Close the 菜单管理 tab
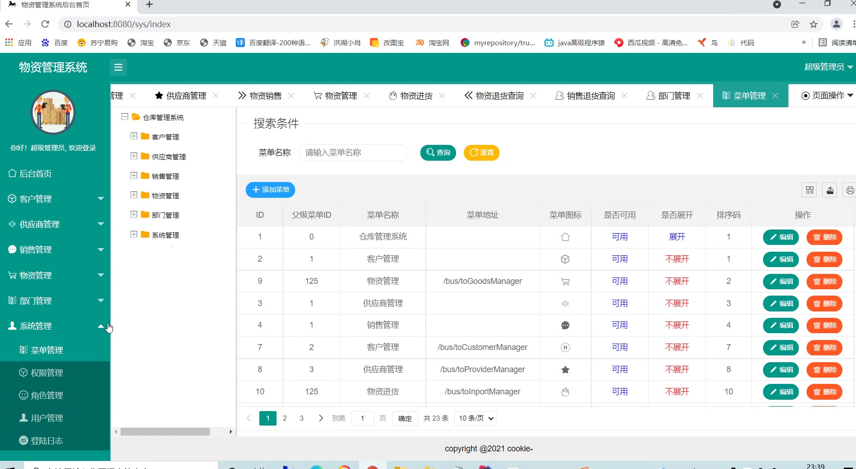Screen dimensions: 856x469 click(x=775, y=96)
